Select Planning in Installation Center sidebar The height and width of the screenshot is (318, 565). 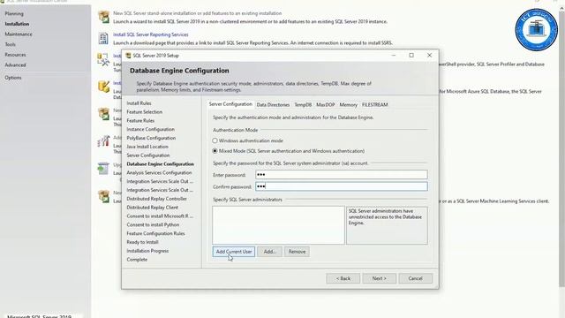pos(14,14)
